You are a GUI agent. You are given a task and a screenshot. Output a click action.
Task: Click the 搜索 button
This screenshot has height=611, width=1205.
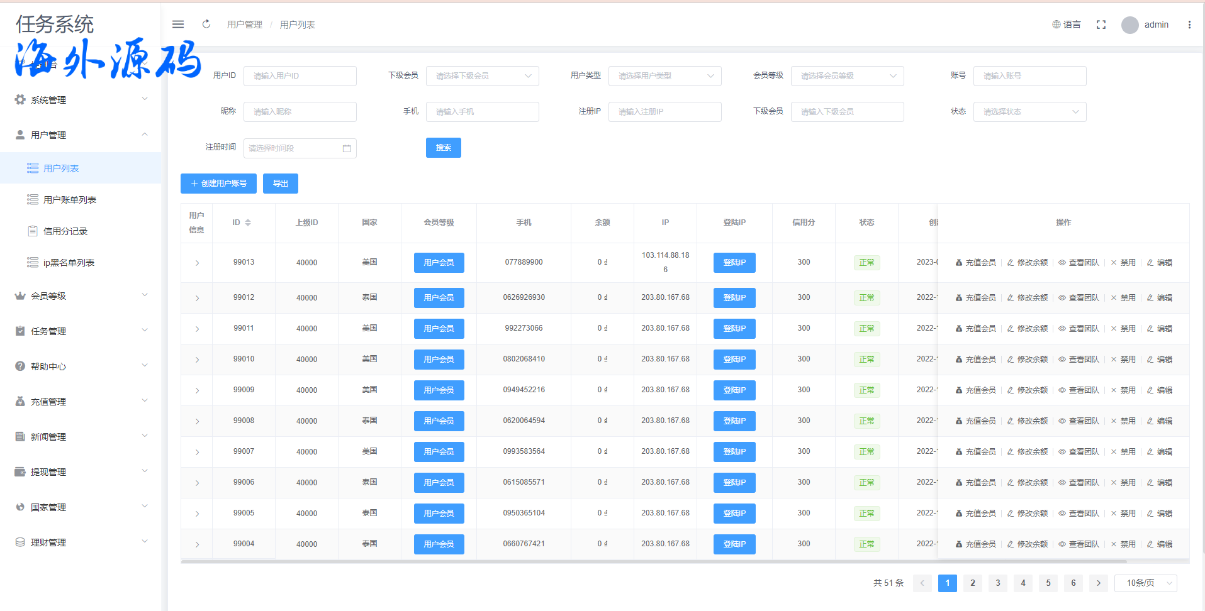click(x=444, y=148)
